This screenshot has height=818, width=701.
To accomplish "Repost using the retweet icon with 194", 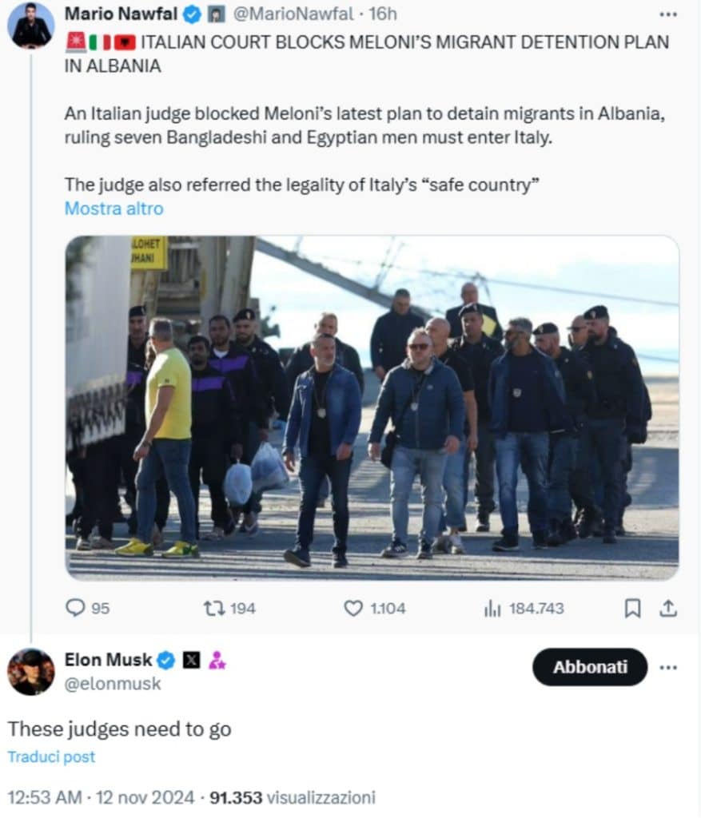I will tap(214, 608).
